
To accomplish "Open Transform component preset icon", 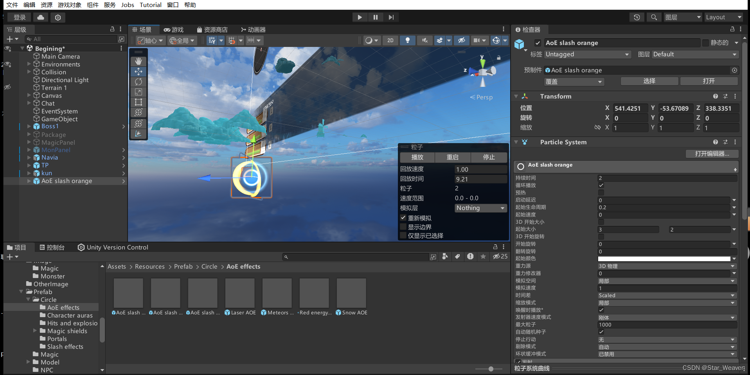I will click(x=725, y=96).
